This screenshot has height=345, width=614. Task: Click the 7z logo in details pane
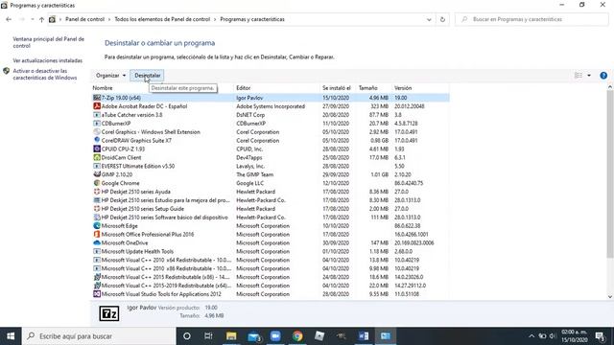tap(109, 313)
